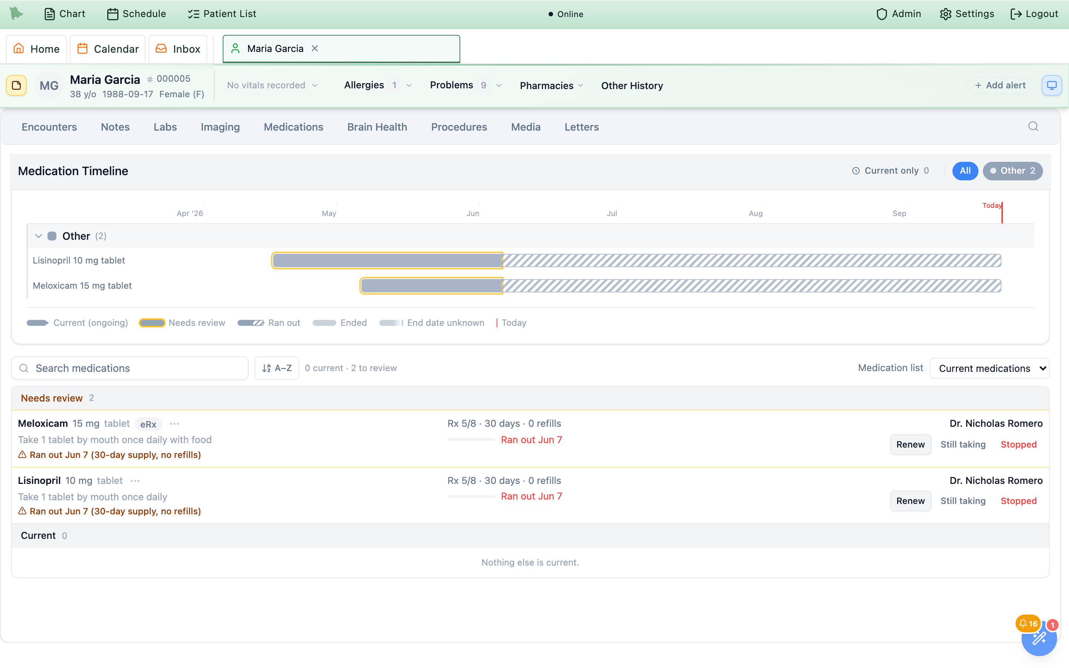Screen dimensions: 1069x668
Task: Click the Meloxicam needs-review timeline bar
Action: point(431,286)
